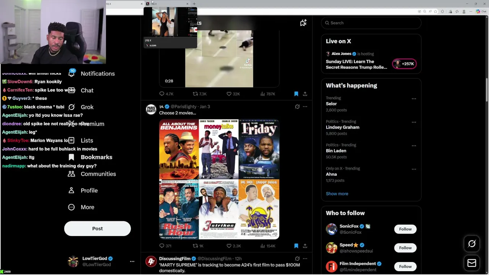
Task: Share the video post with 32K likes
Action: tap(305, 94)
